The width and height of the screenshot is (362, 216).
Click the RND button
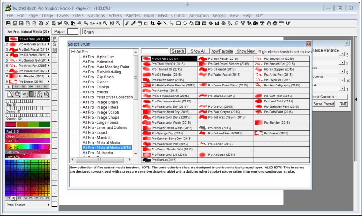(343, 104)
